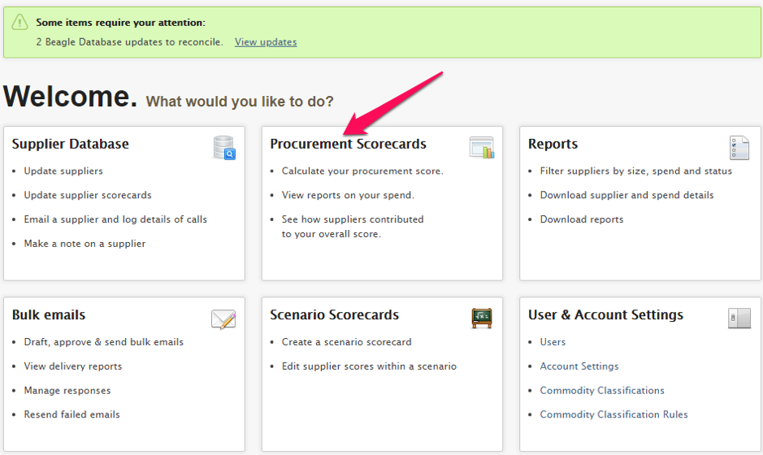Open Commodity Classifications link
This screenshot has height=455, width=763.
click(x=602, y=390)
